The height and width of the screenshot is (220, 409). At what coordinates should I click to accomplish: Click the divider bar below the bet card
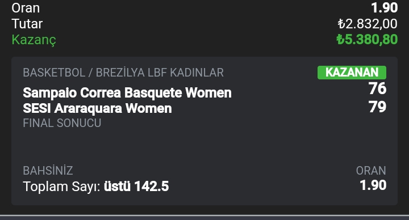(x=204, y=215)
